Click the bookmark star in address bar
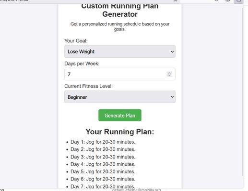Screen dimensions: 248x191 tap(176, 0)
